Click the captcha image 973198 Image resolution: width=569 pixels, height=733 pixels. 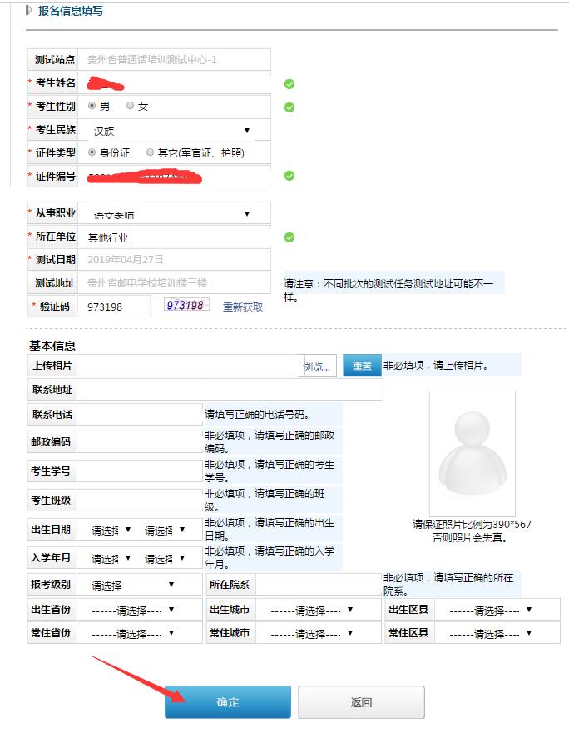click(x=186, y=306)
